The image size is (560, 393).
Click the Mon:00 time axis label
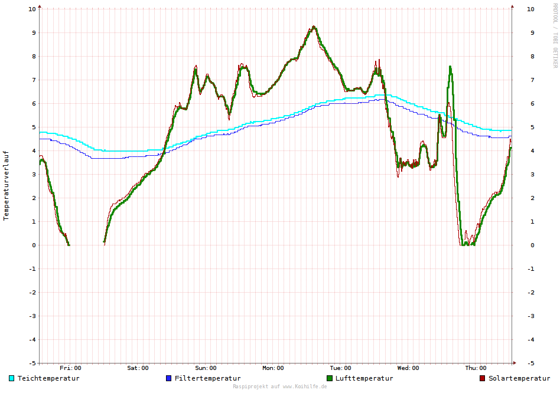273,368
